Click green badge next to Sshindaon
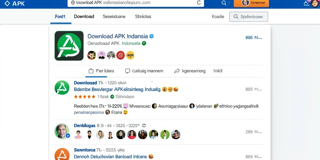Image resolution: width=320 pixels, height=160 pixels. [x=112, y=97]
